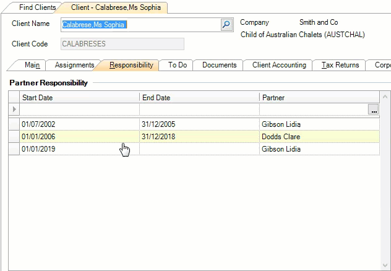This screenshot has height=271, width=391.
Task: Click the Partner column header
Action: 319,98
